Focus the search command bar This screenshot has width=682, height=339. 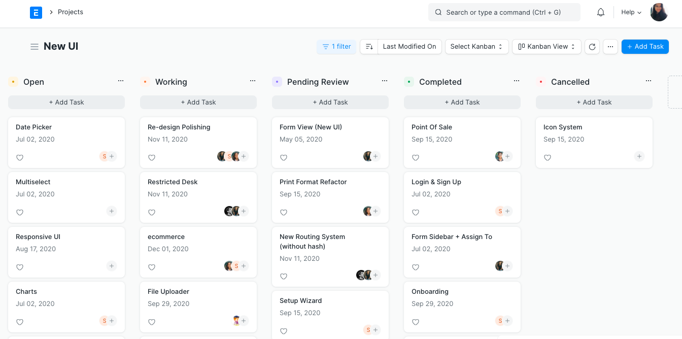point(504,12)
